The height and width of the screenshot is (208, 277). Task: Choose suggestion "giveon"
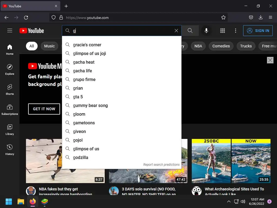122,131
